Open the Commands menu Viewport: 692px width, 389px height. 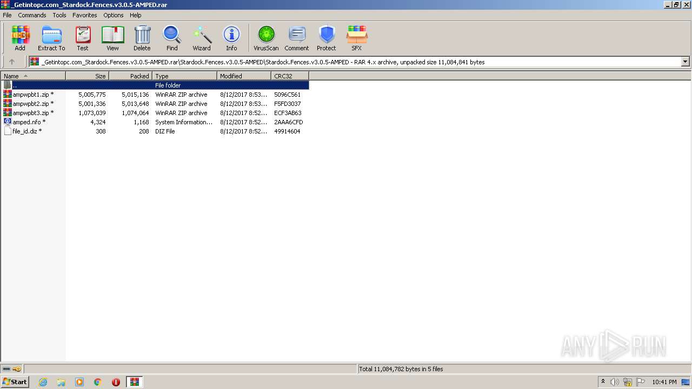[x=32, y=15]
